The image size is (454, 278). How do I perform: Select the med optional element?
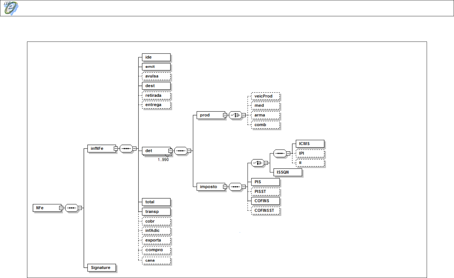click(266, 105)
